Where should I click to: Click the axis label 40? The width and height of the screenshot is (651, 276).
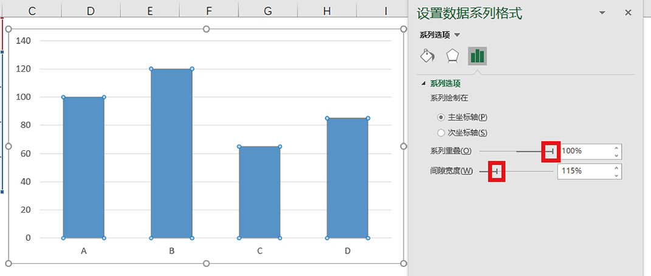26,182
